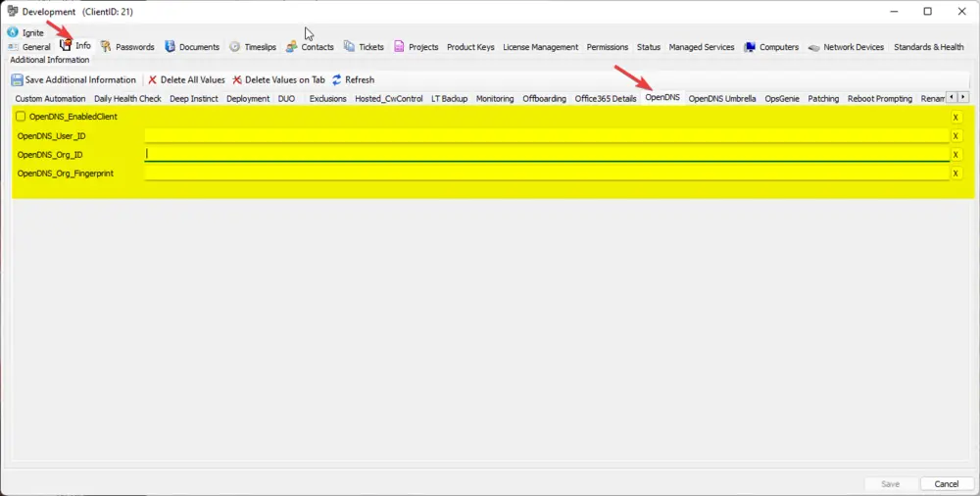Screen dimensions: 980x496
Task: Open the Daily Health Check tab
Action: pyautogui.click(x=127, y=99)
